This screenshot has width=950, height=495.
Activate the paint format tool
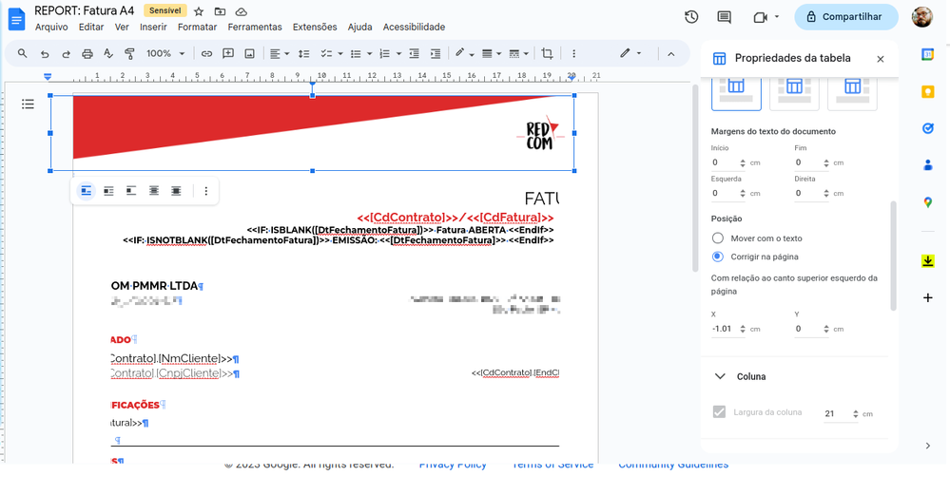tap(129, 54)
